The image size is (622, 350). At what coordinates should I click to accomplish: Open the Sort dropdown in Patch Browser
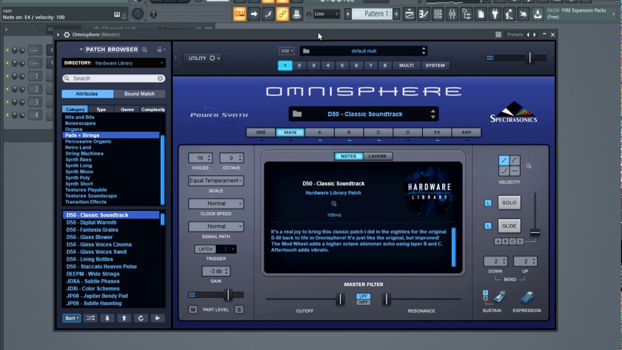pos(71,318)
